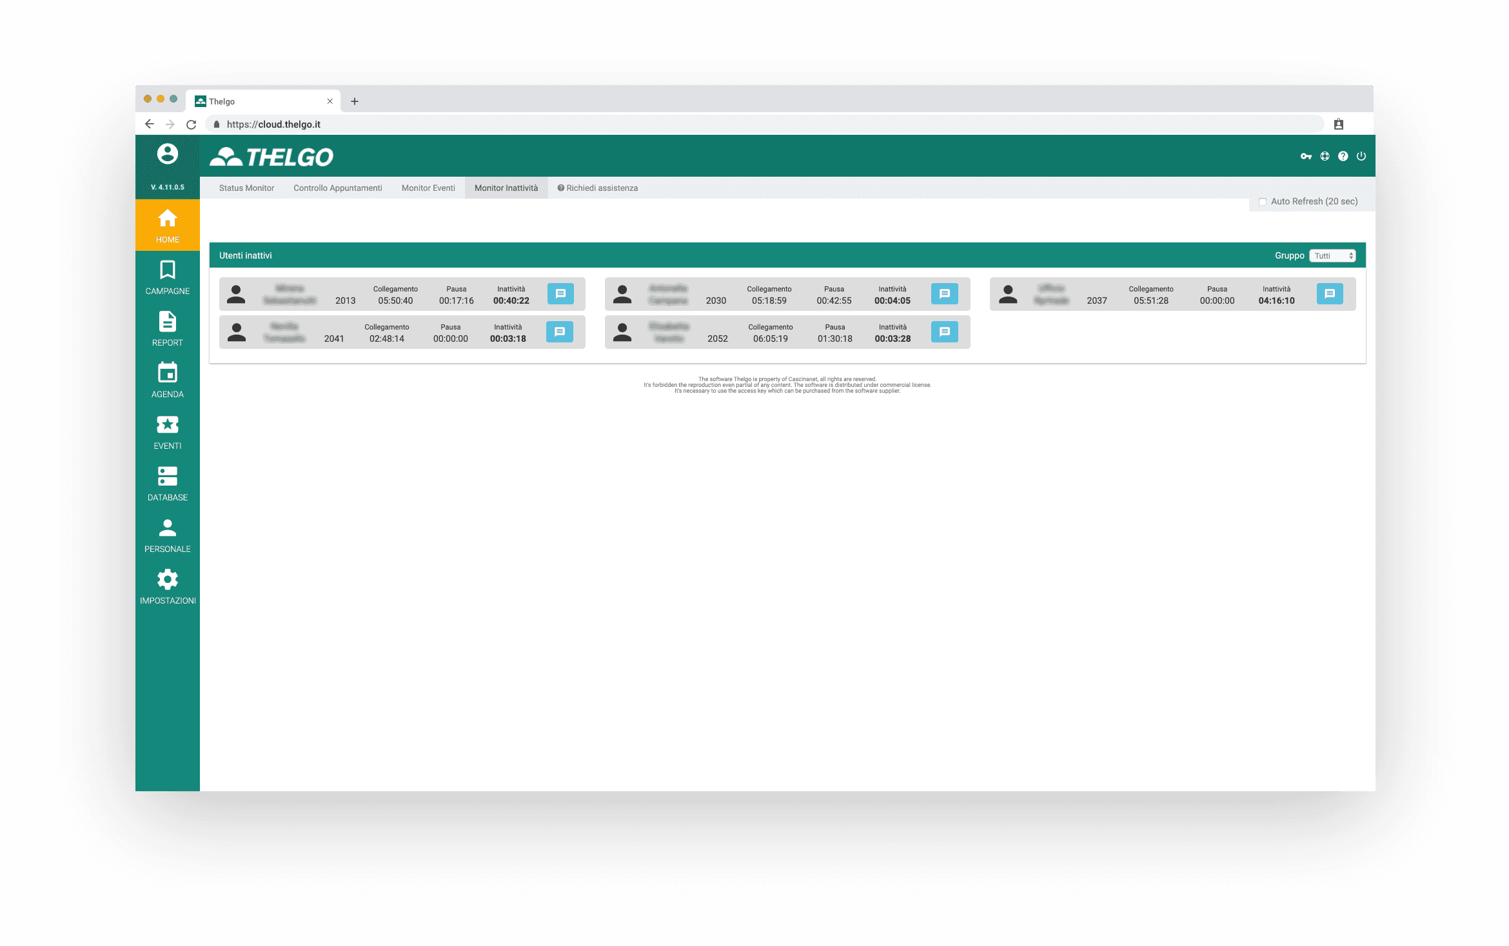Reload the browser page
1509x946 pixels.
tap(191, 124)
